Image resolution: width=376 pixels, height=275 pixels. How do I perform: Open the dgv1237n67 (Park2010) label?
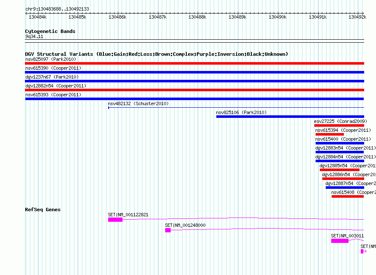(x=52, y=77)
